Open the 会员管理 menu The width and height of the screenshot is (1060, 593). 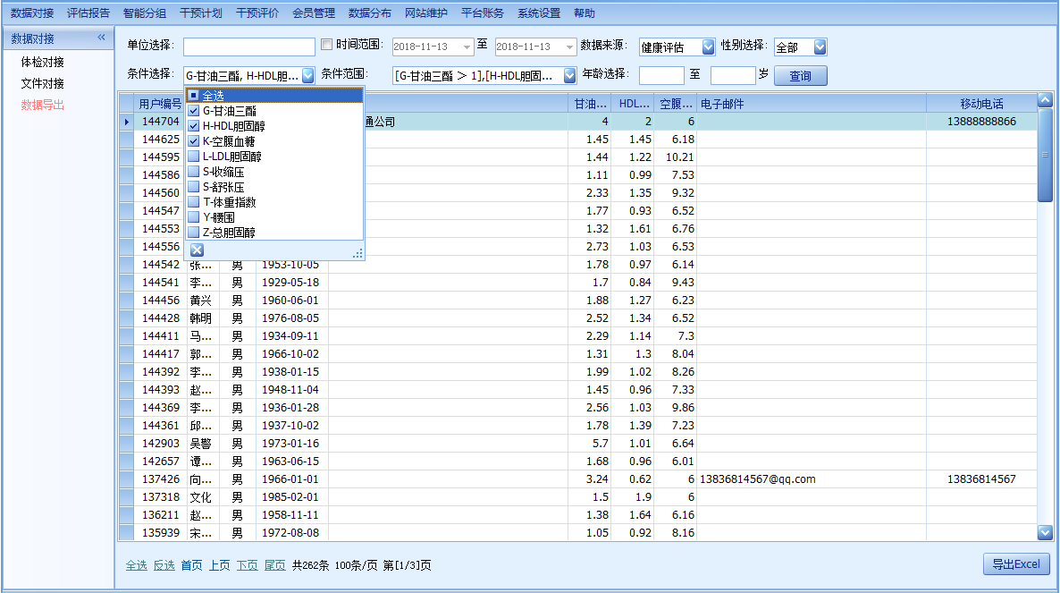(x=314, y=13)
